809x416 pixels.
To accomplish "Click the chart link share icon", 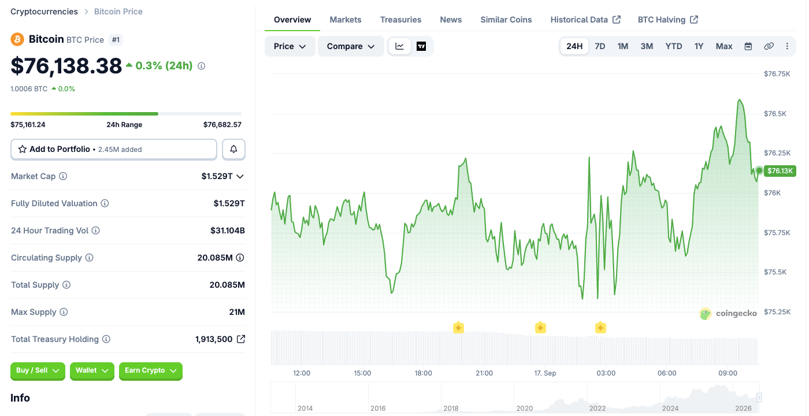I will point(769,46).
